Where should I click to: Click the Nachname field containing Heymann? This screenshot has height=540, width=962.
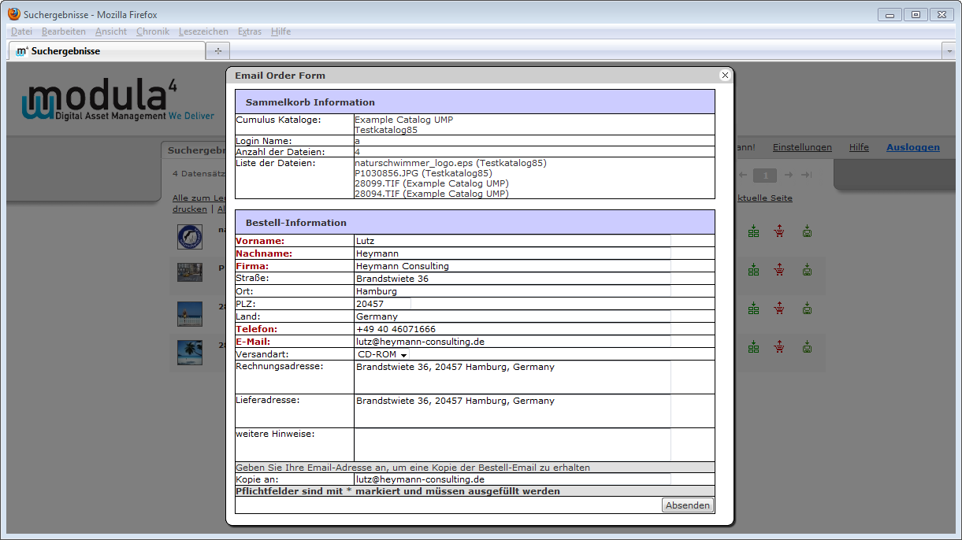coord(512,253)
